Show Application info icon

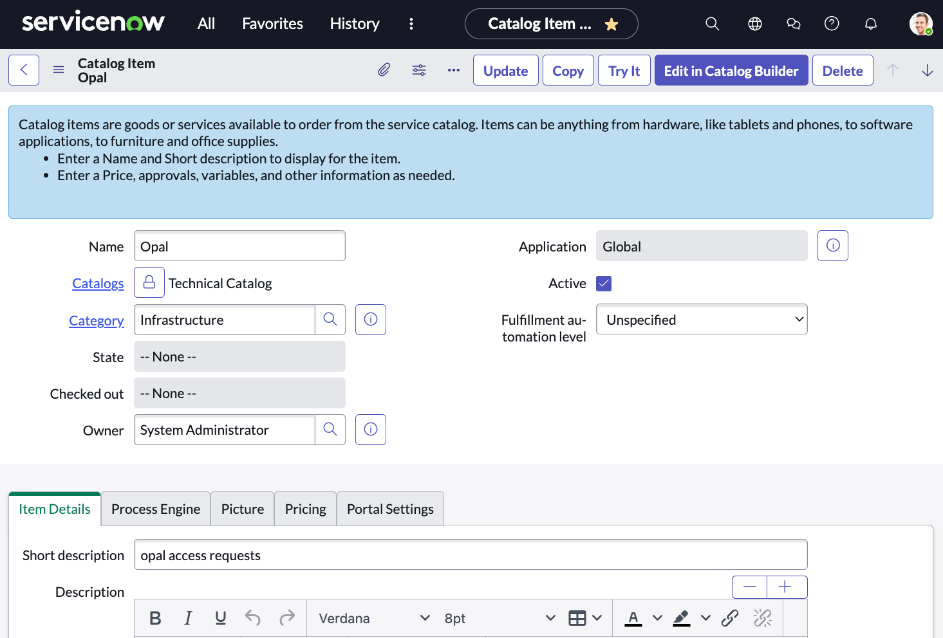[x=833, y=246]
